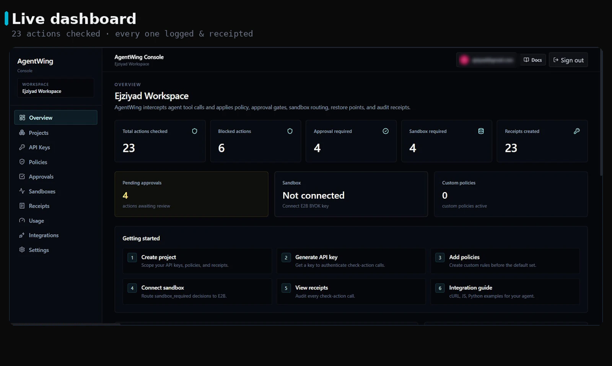Click the Receipts created card
The image size is (612, 366).
pyautogui.click(x=542, y=141)
